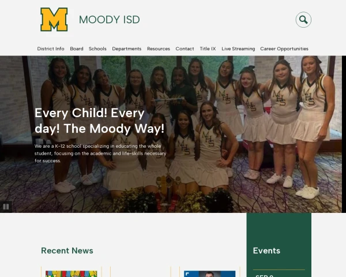This screenshot has height=277, width=346.
Task: Expand the Schools navigation menu
Action: [x=97, y=48]
